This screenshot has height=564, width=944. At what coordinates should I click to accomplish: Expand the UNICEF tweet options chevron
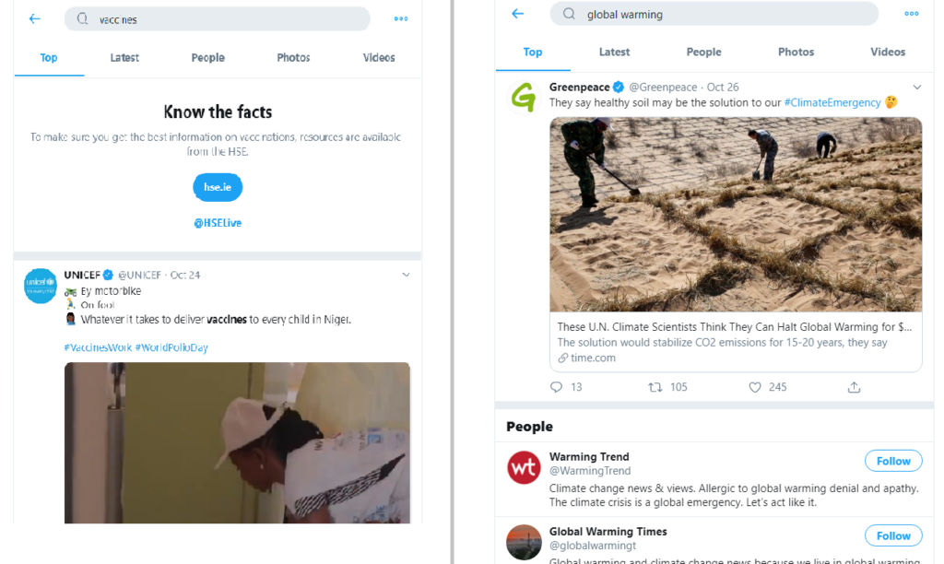click(406, 275)
